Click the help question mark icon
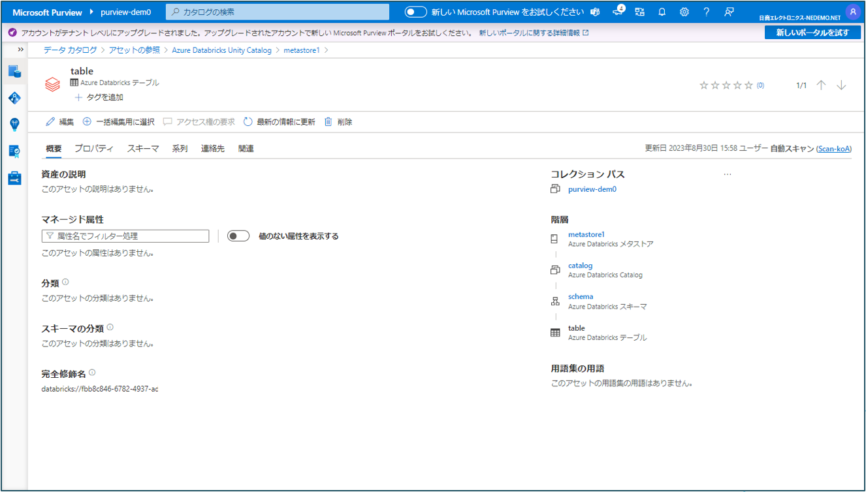Screen dimensions: 866x492 click(706, 12)
